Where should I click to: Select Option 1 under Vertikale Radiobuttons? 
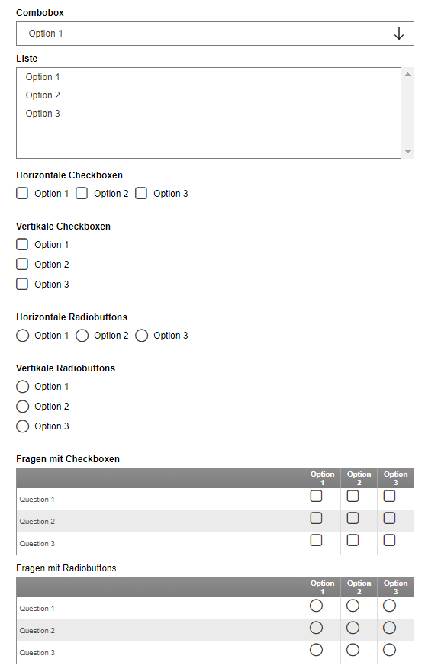(x=22, y=387)
